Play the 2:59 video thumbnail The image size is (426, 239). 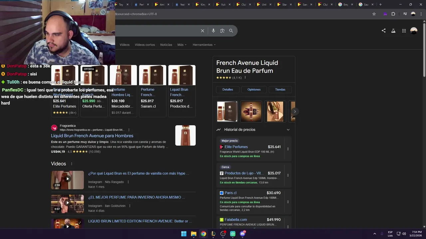coord(67,180)
